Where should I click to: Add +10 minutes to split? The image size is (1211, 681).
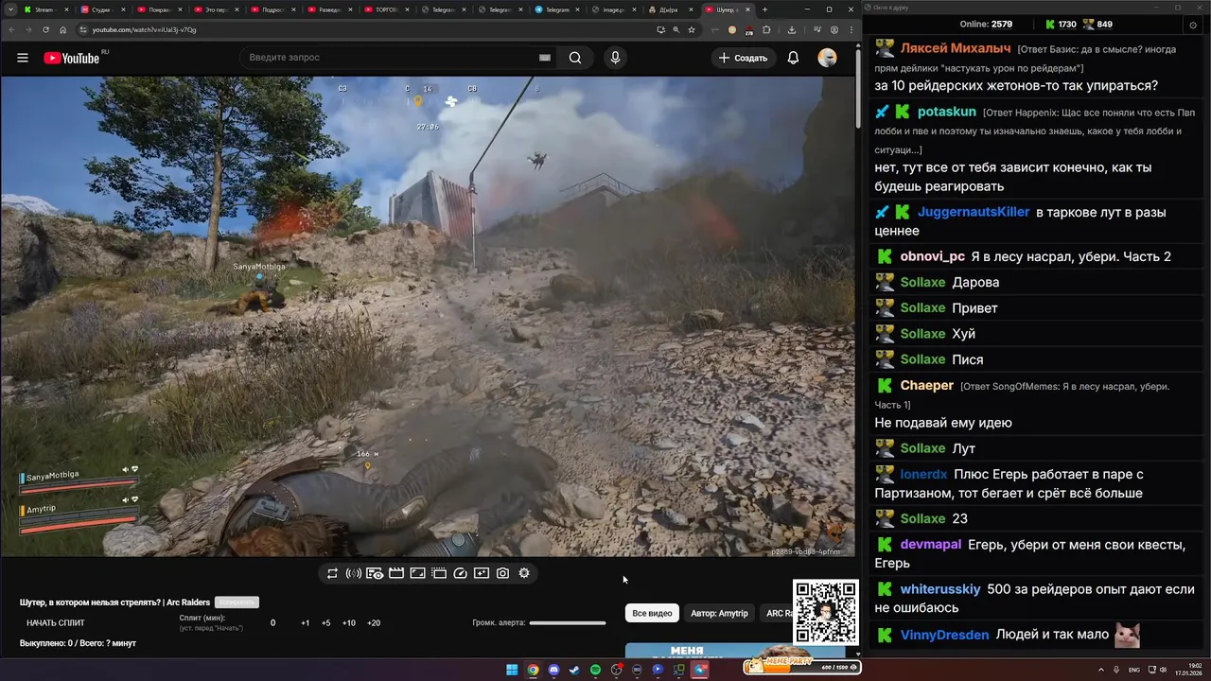[349, 623]
